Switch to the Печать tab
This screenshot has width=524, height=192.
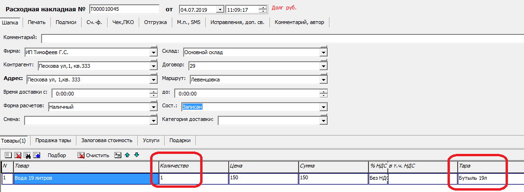pyautogui.click(x=36, y=22)
